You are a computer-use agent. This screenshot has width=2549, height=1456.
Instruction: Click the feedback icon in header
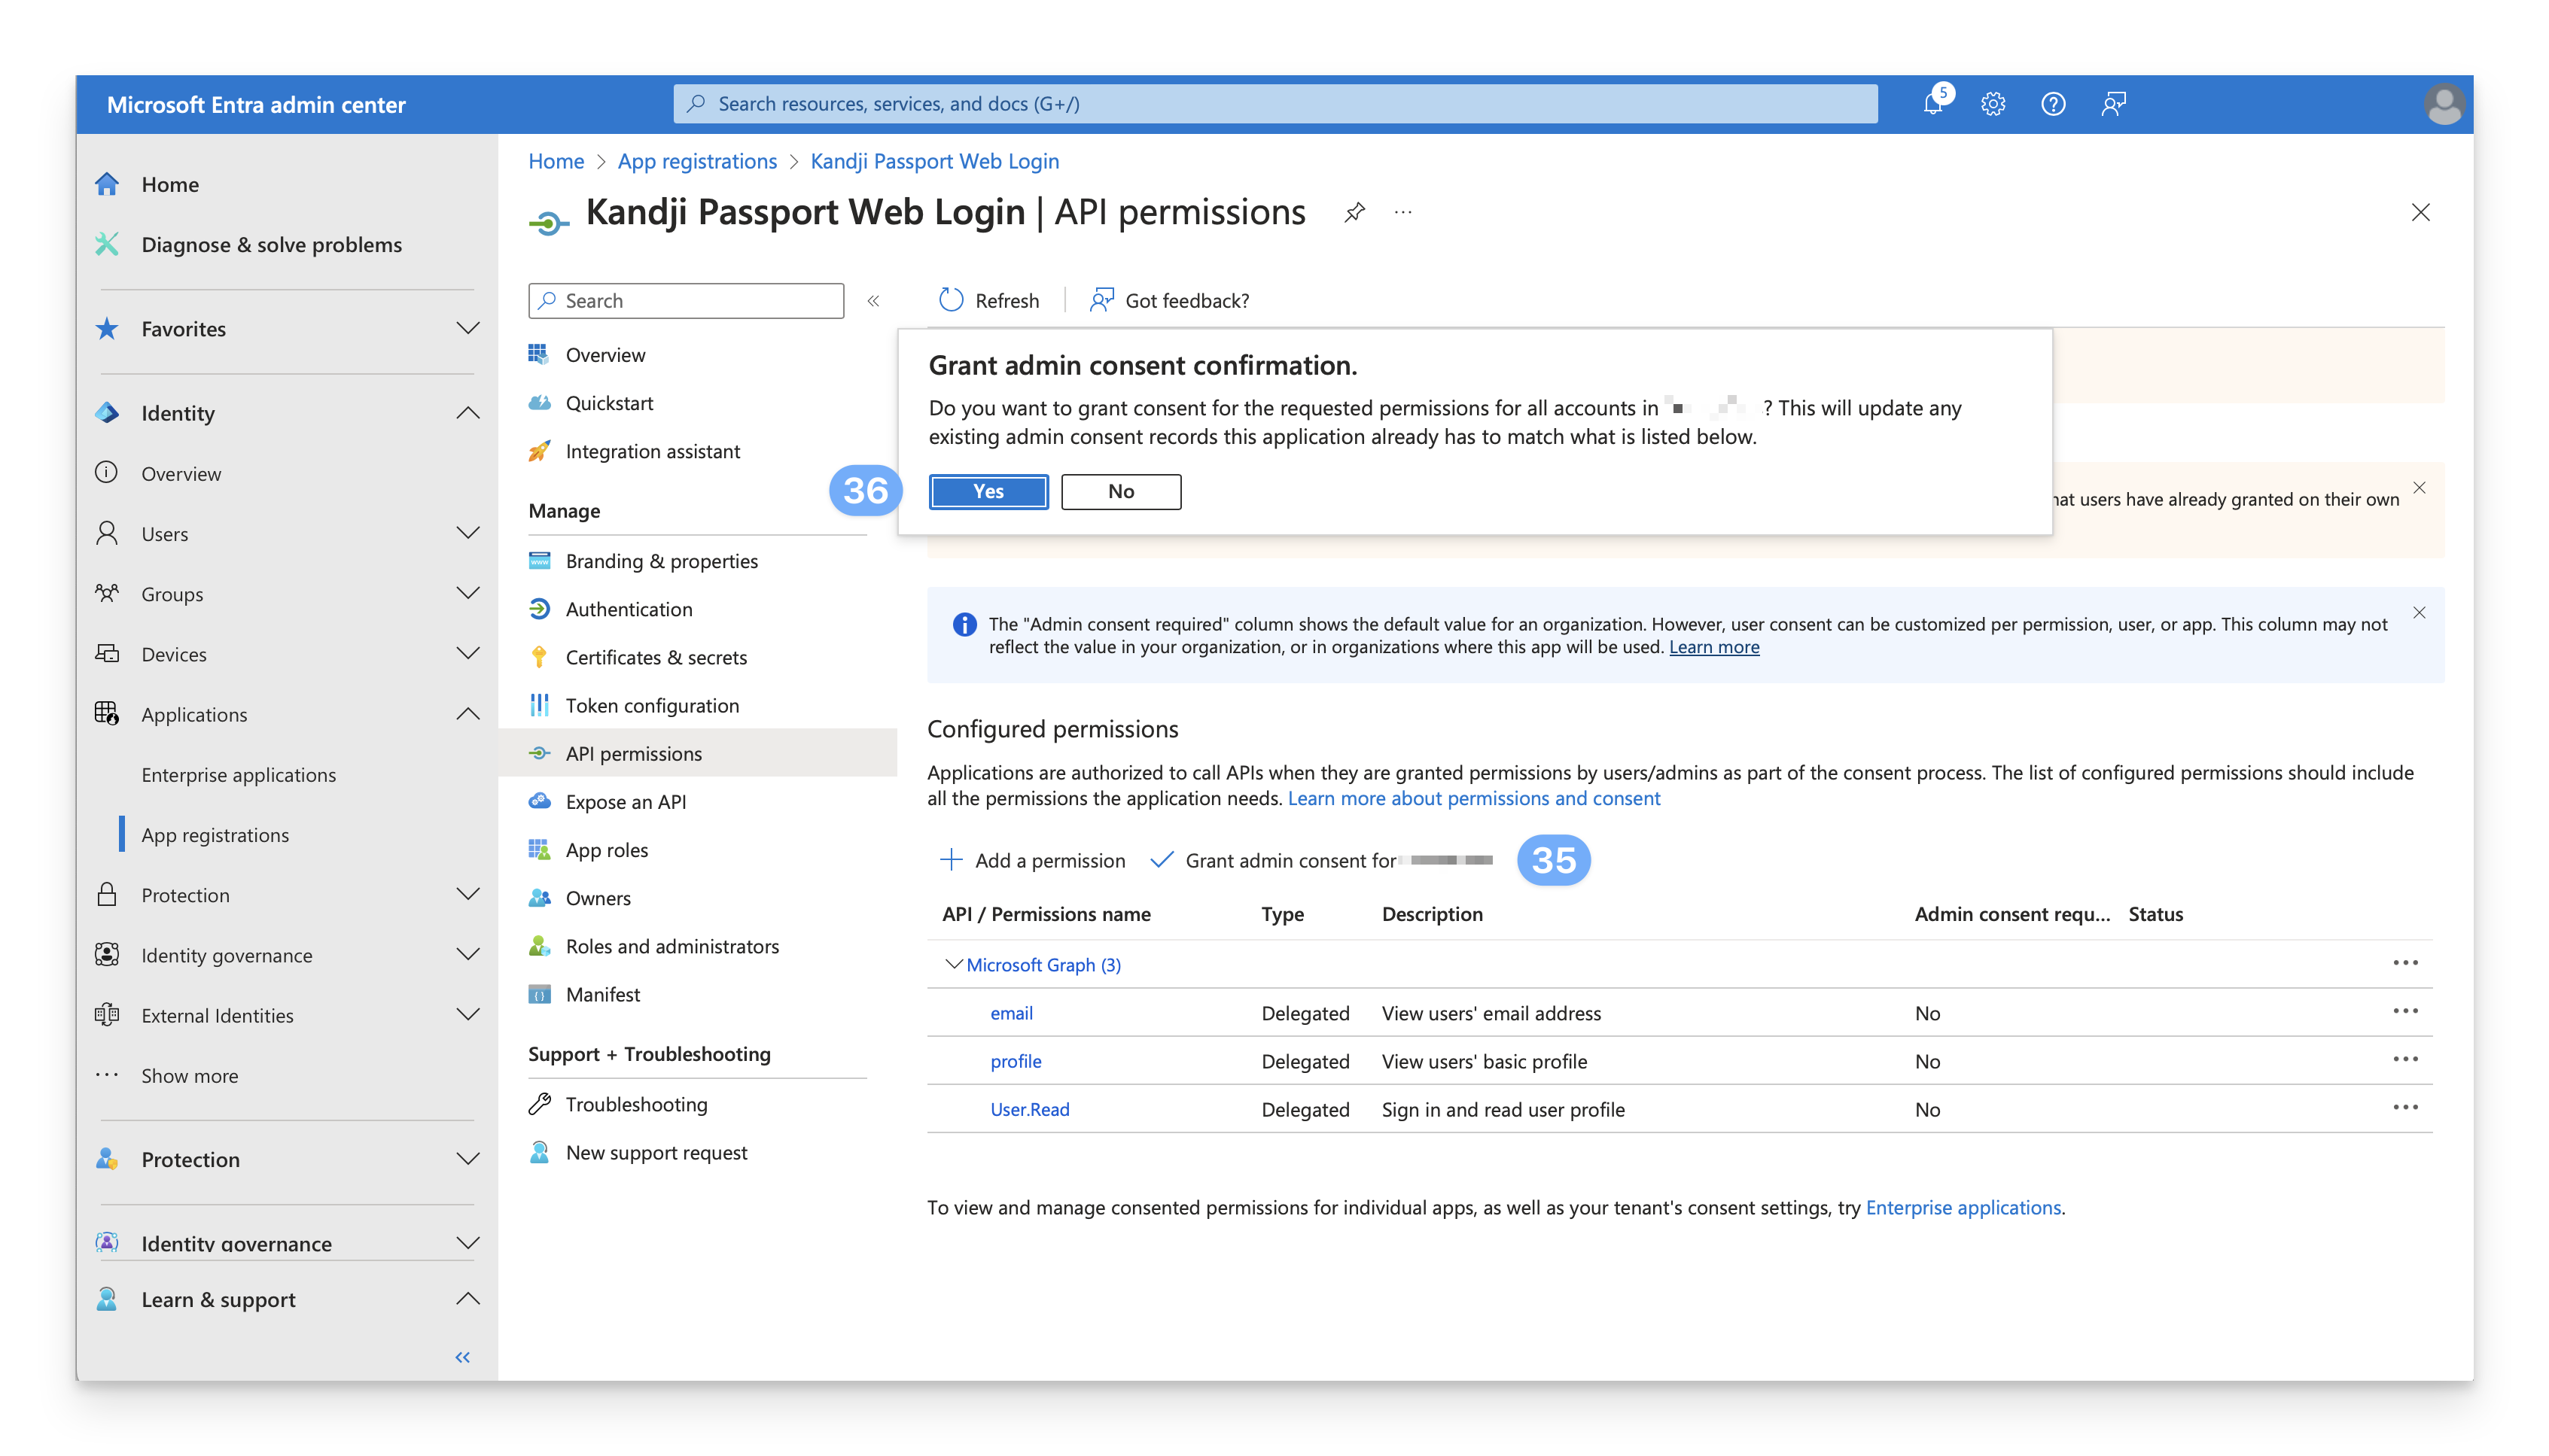pos(2113,104)
